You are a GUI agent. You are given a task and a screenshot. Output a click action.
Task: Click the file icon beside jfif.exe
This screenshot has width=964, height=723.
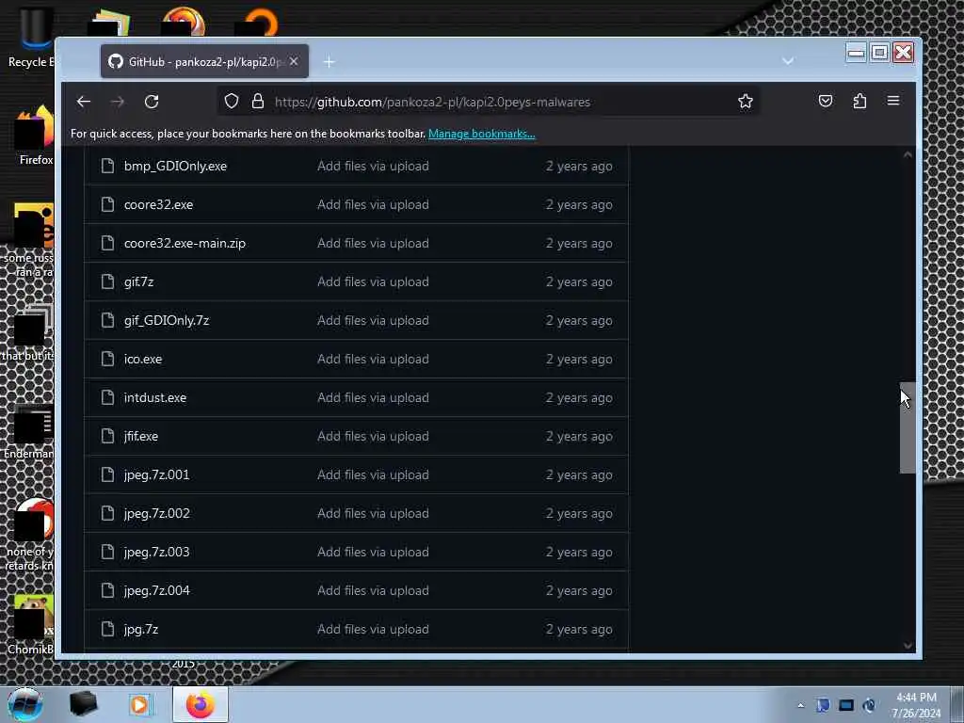pos(107,437)
